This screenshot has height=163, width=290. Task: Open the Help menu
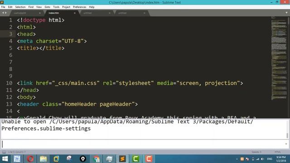click(92, 7)
